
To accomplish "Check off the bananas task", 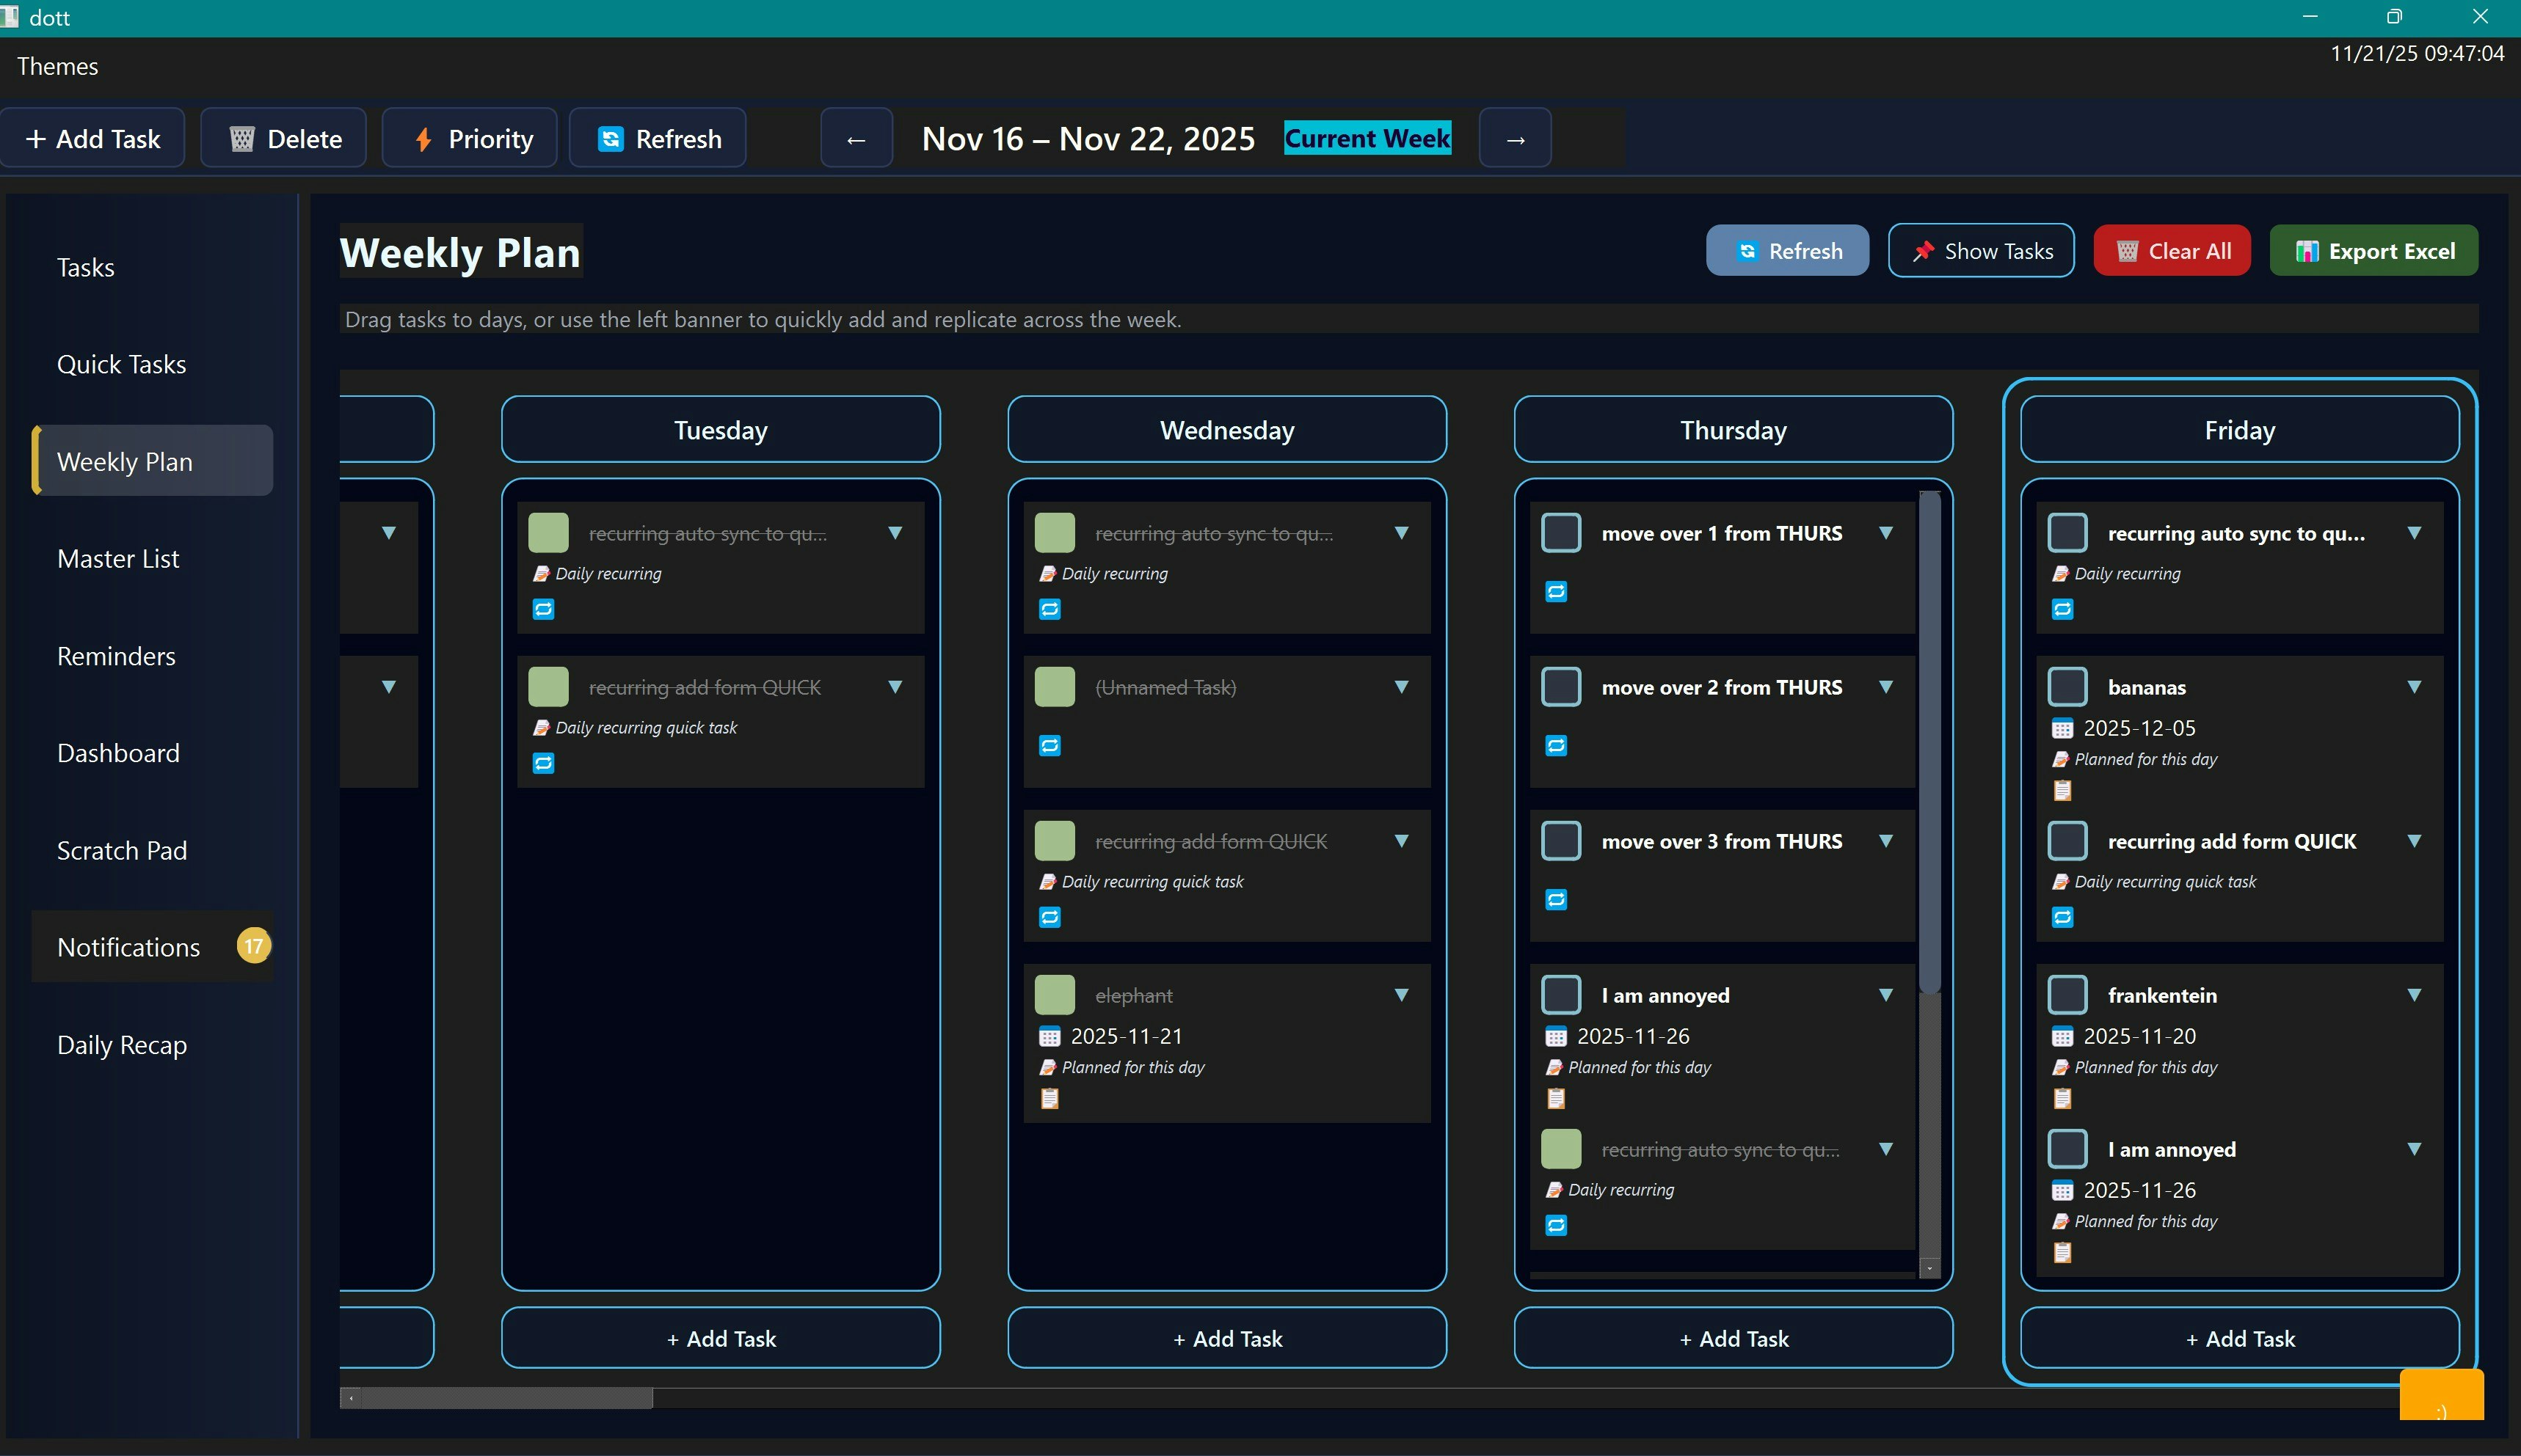I will tap(2067, 687).
